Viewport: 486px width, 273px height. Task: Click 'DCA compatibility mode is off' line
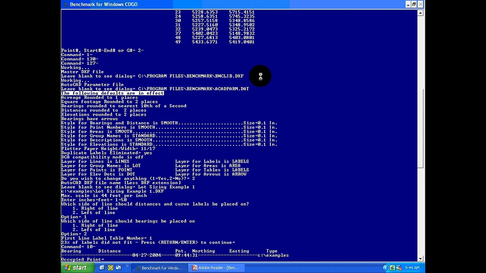point(103,157)
